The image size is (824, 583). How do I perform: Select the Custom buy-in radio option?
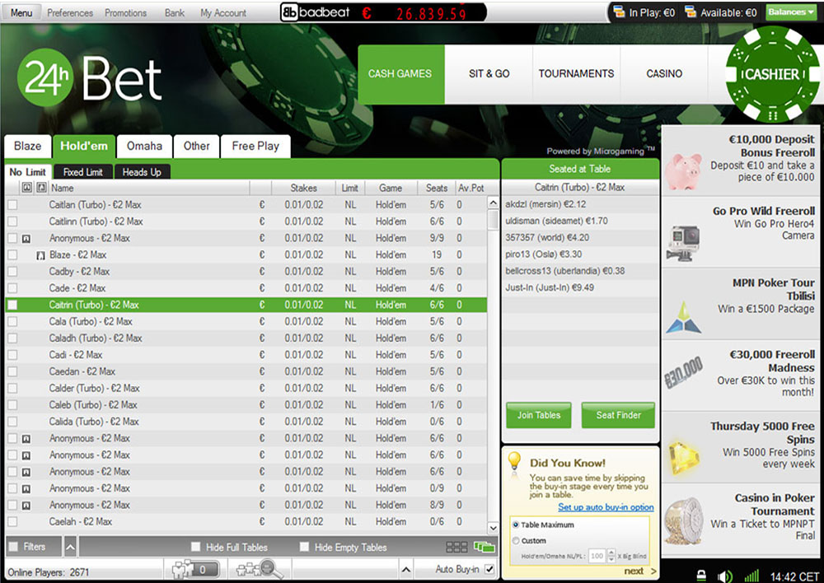coord(516,540)
